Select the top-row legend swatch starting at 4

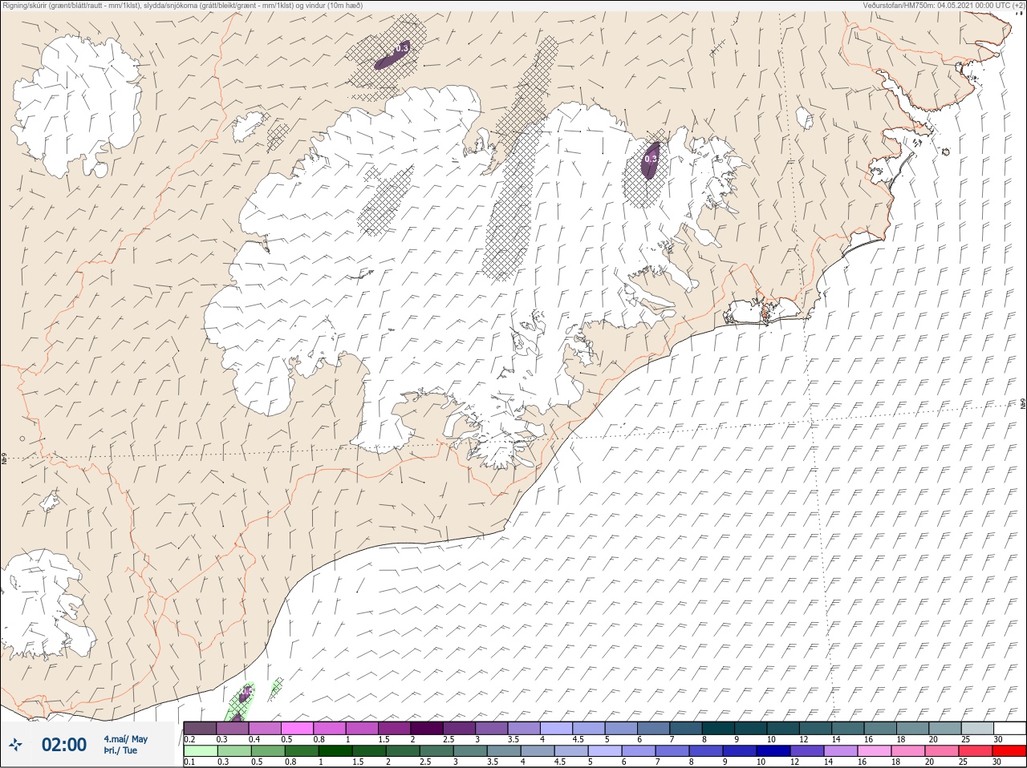click(557, 728)
